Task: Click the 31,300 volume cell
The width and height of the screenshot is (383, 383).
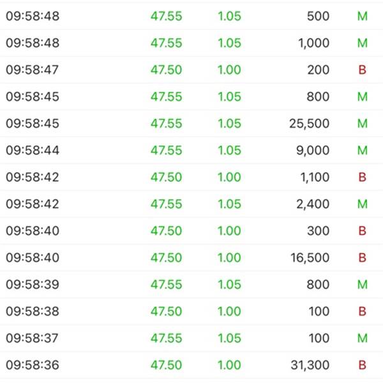Action: pos(309,365)
